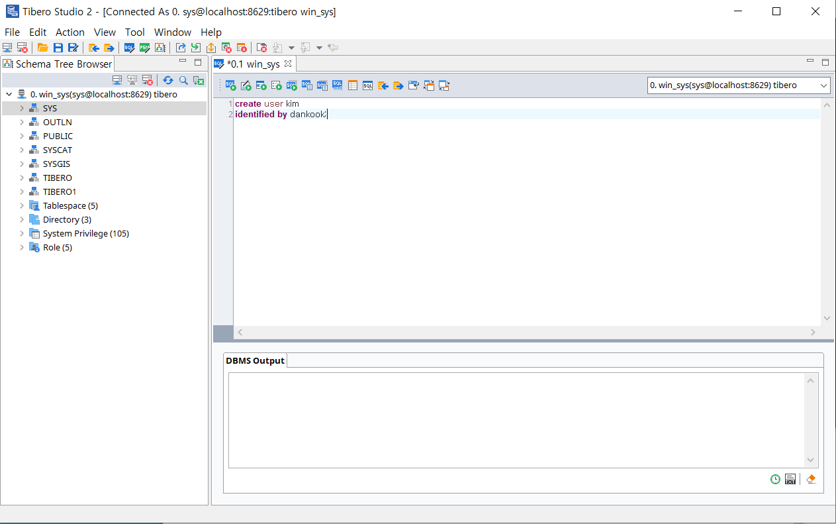Open the Window menu
Image resolution: width=836 pixels, height=524 pixels.
point(173,32)
